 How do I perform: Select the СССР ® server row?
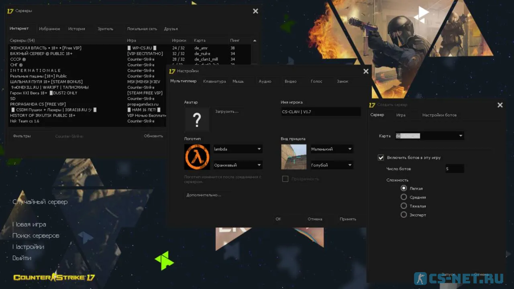130,59
